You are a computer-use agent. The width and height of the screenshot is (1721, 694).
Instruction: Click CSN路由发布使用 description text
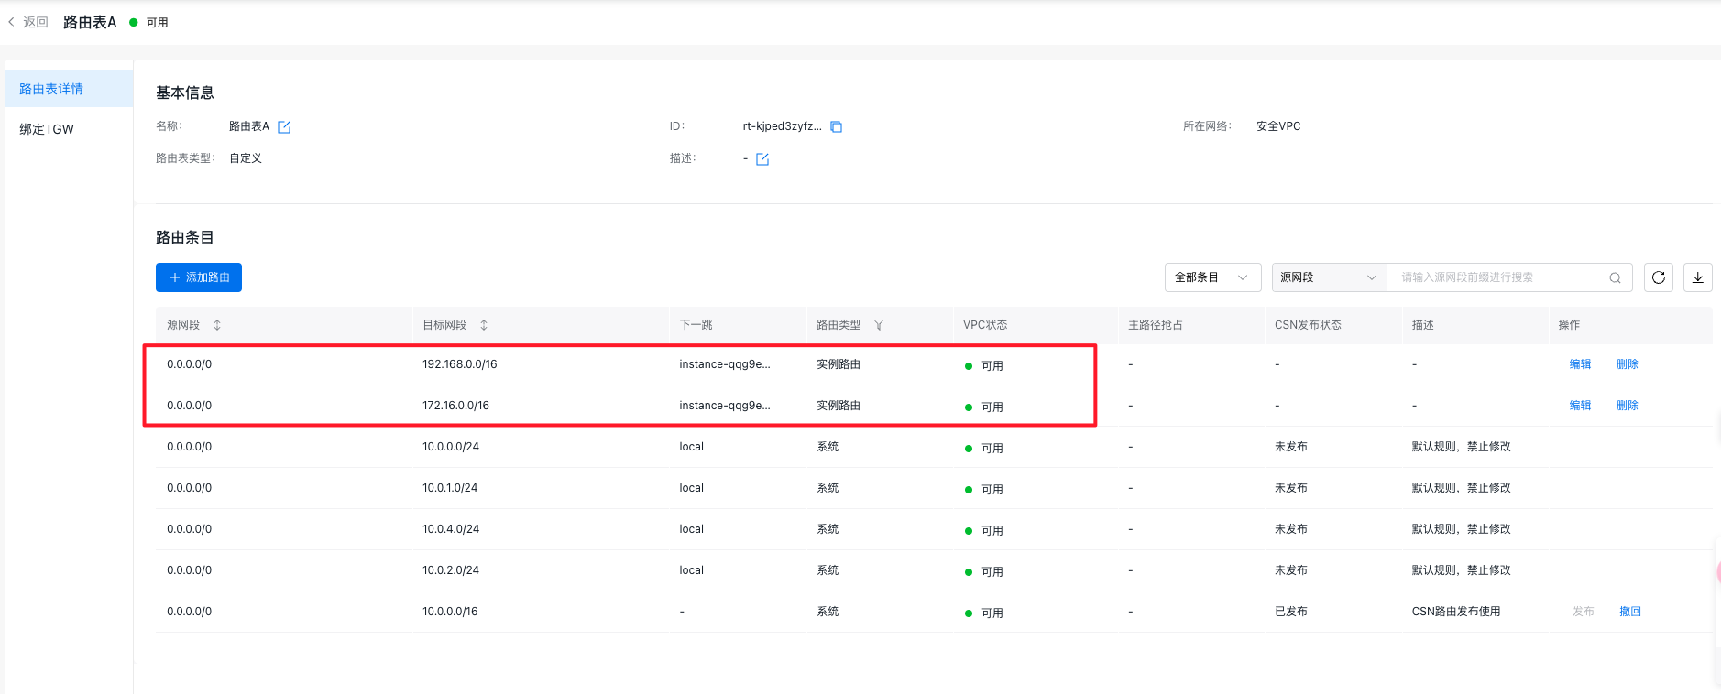tap(1456, 612)
